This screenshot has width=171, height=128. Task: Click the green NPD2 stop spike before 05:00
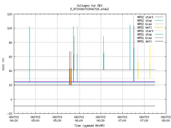point(29,54)
